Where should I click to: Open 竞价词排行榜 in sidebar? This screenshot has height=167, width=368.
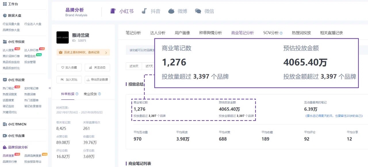click(x=11, y=56)
